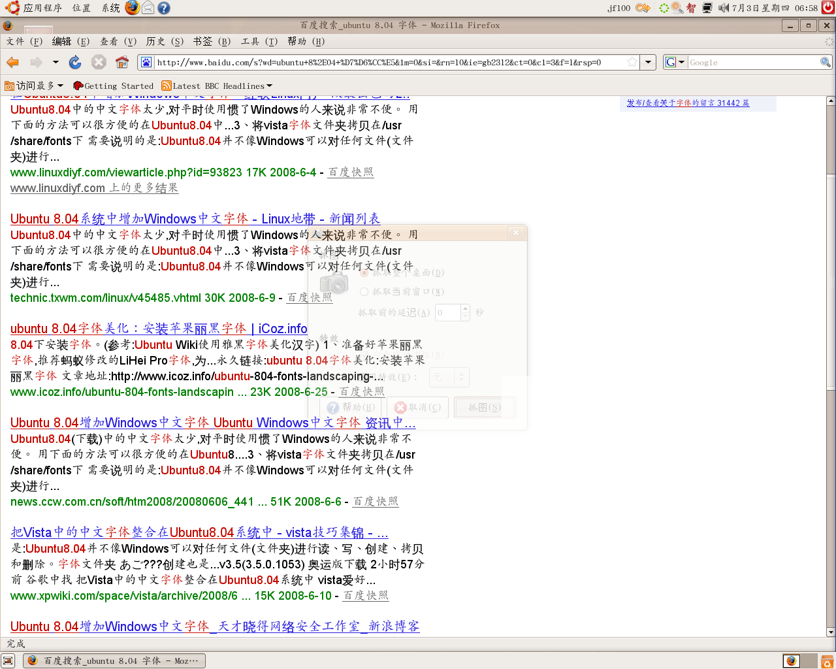Click the Firefox throbber activity indicator

[x=829, y=41]
